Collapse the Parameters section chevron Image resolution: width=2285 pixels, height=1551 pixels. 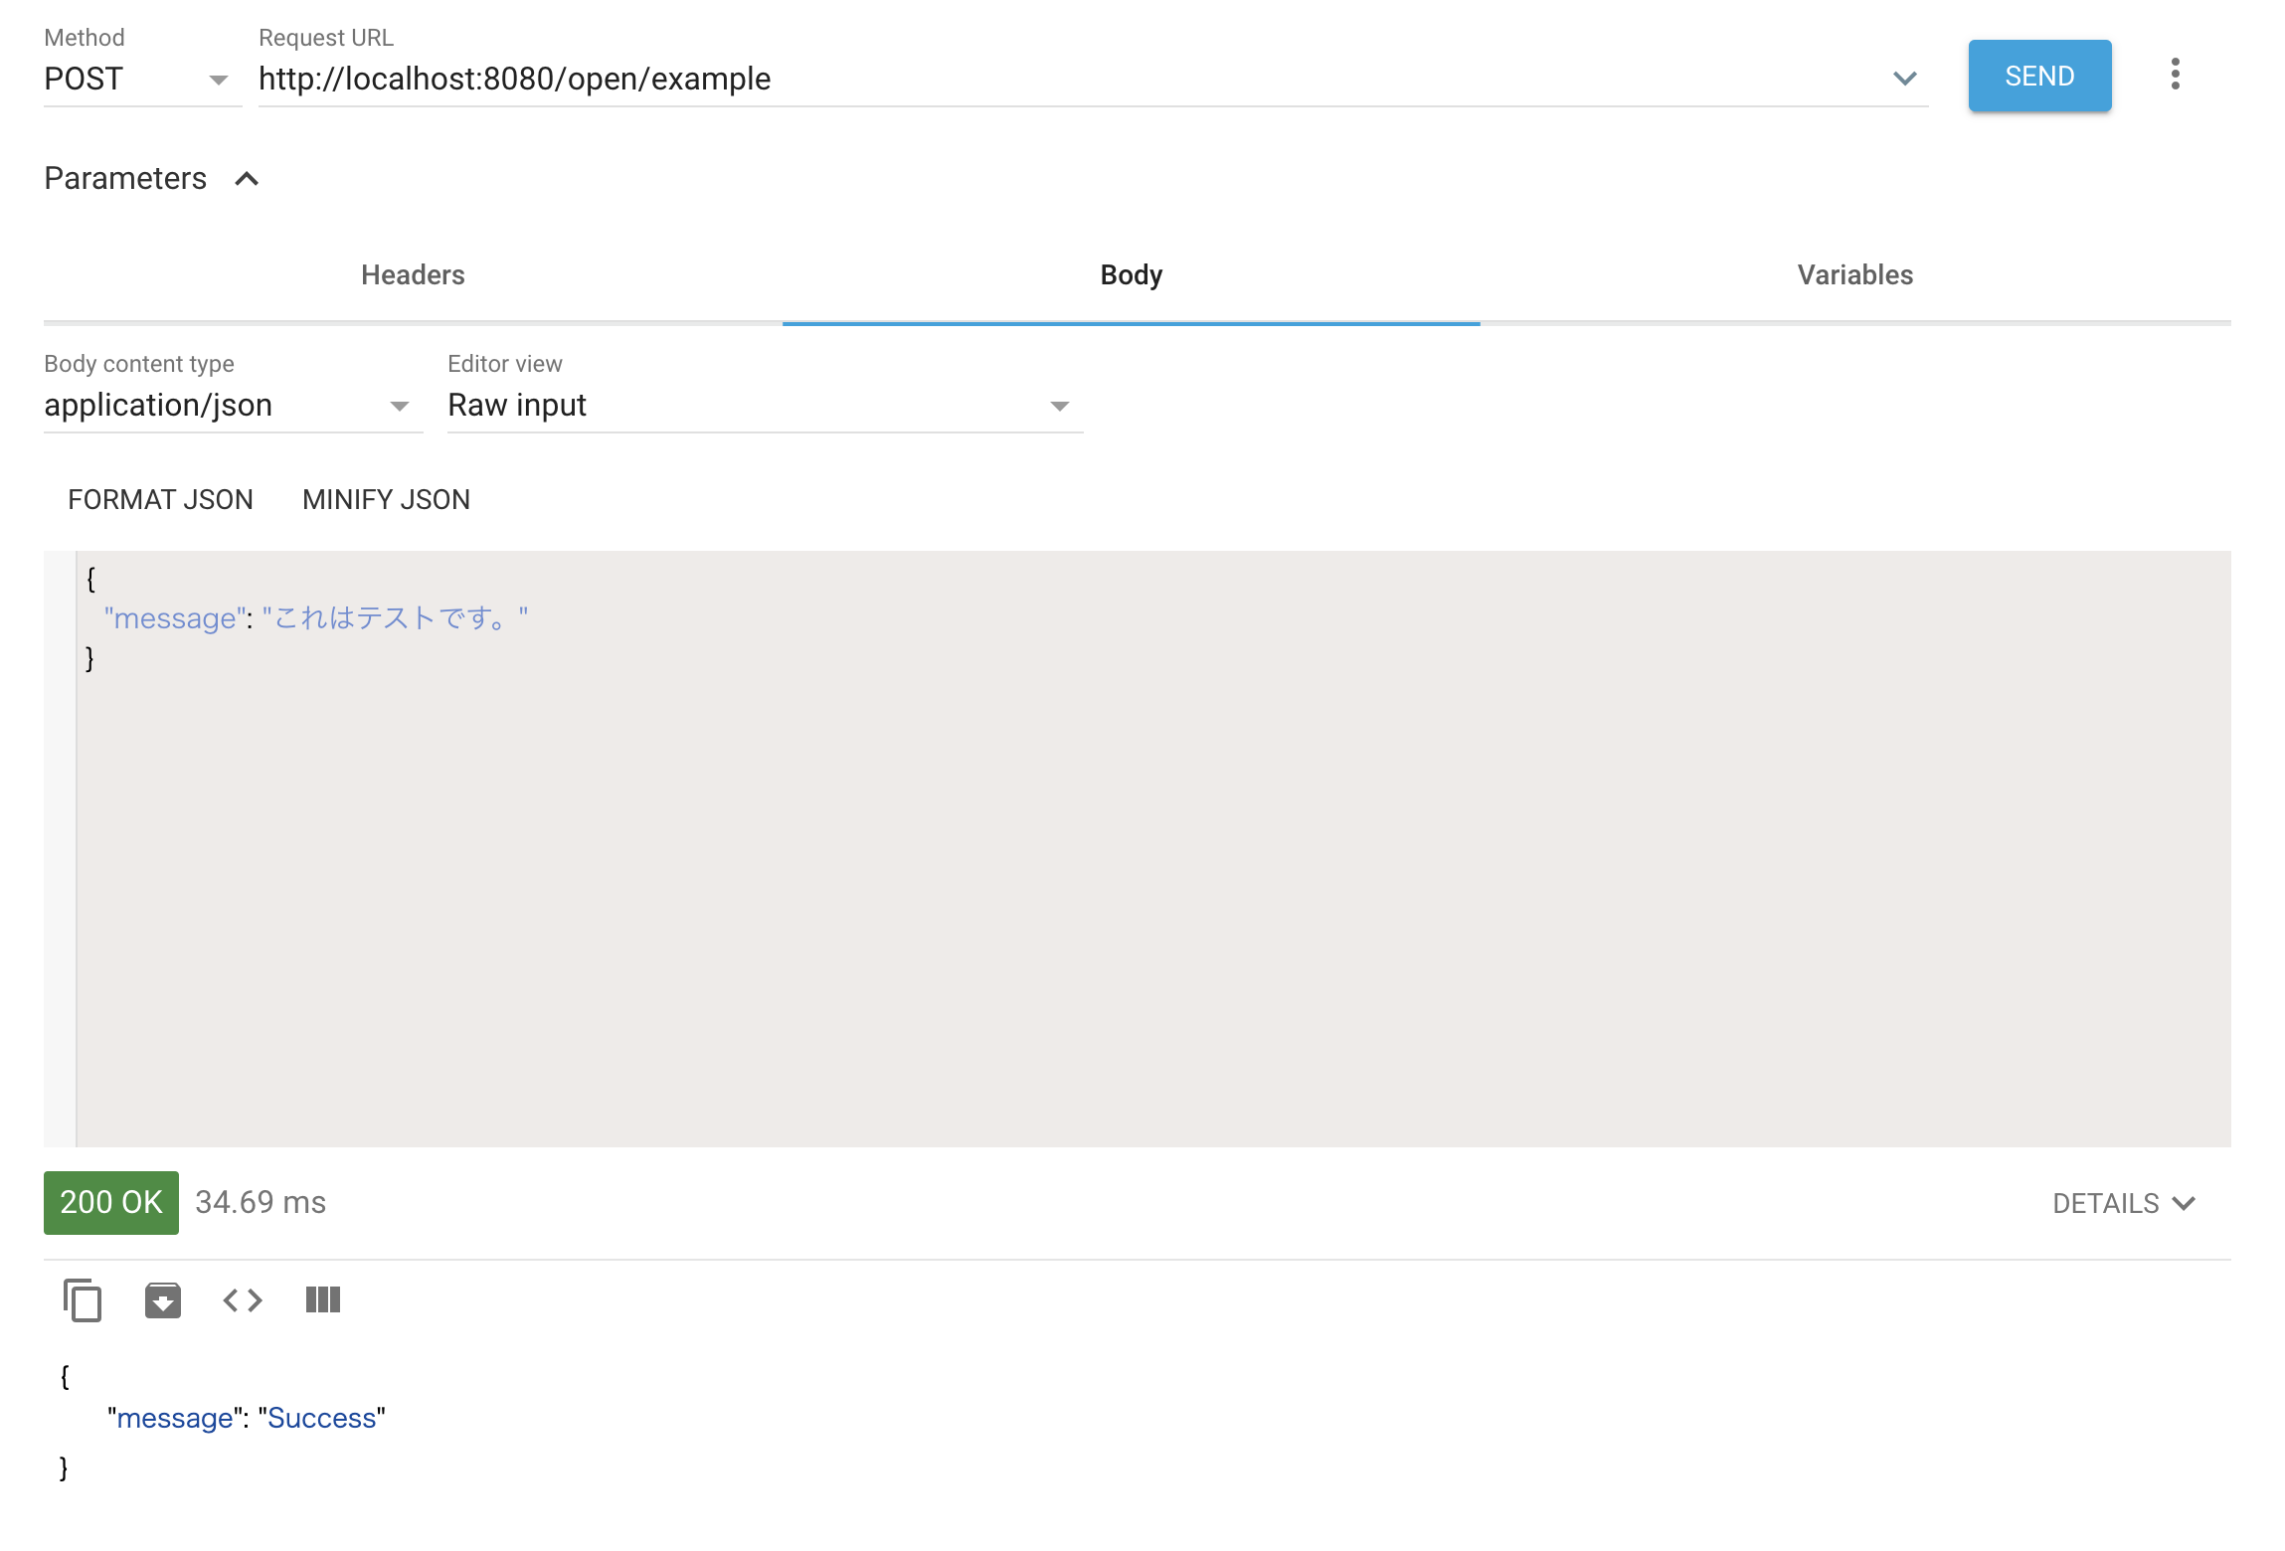(247, 179)
